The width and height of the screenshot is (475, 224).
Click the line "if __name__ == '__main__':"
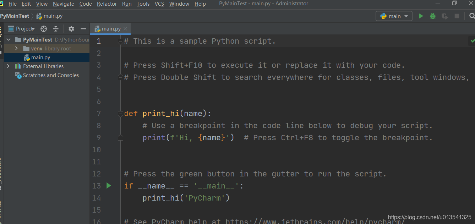click(184, 186)
